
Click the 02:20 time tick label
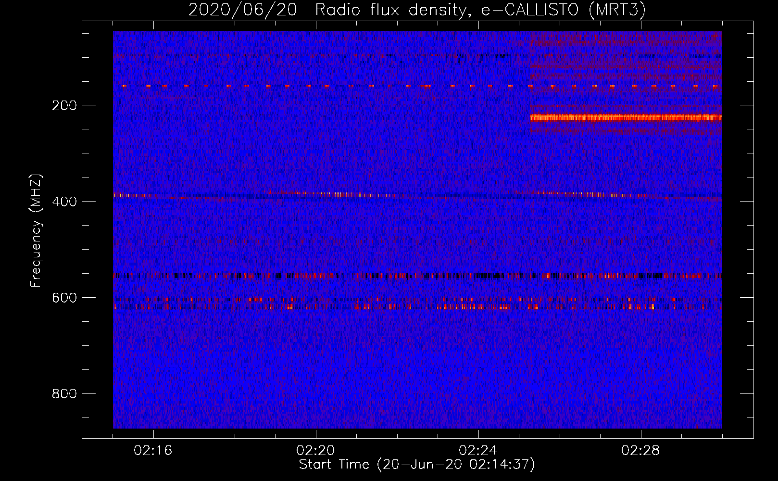315,451
